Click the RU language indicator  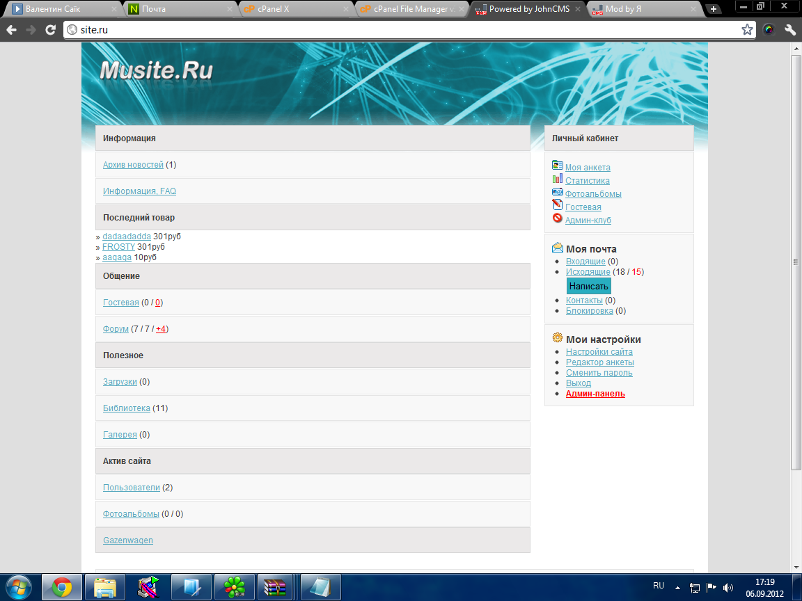coord(659,586)
